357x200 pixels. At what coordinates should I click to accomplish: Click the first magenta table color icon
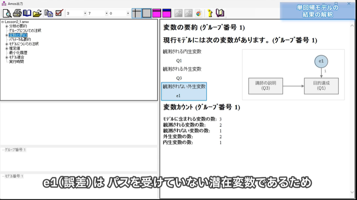[x=157, y=13]
